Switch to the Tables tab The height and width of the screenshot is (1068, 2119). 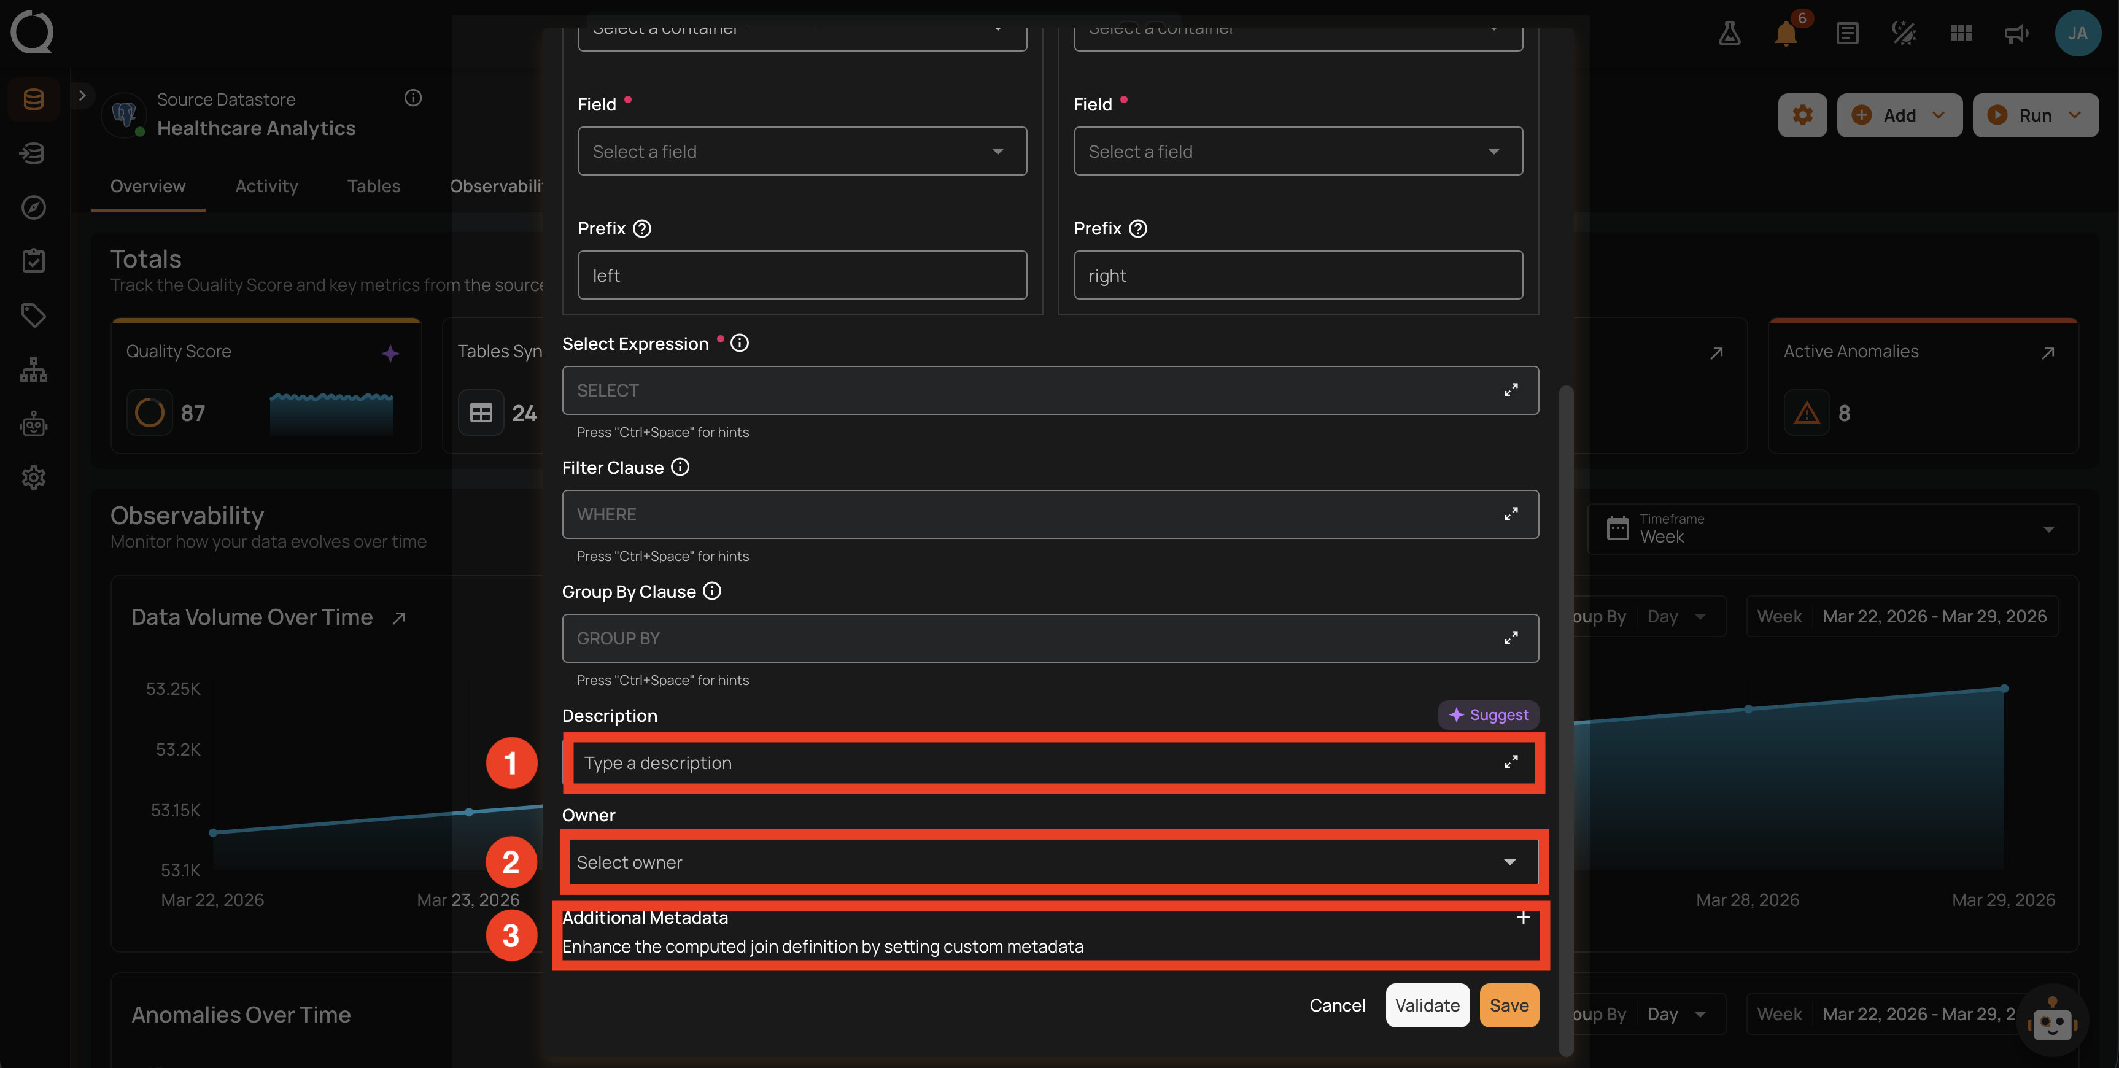pyautogui.click(x=373, y=186)
